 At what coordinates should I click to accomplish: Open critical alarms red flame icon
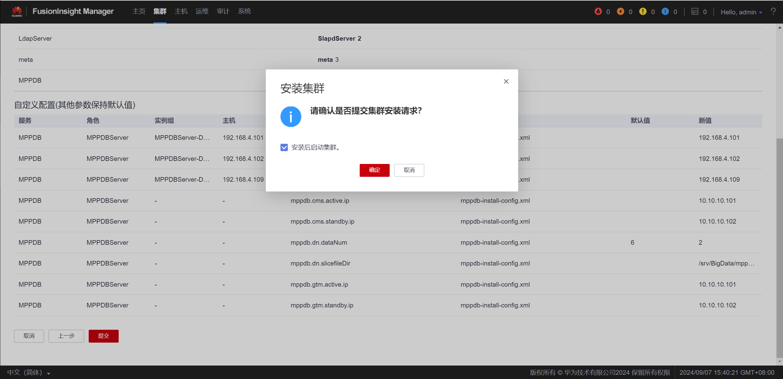[598, 11]
